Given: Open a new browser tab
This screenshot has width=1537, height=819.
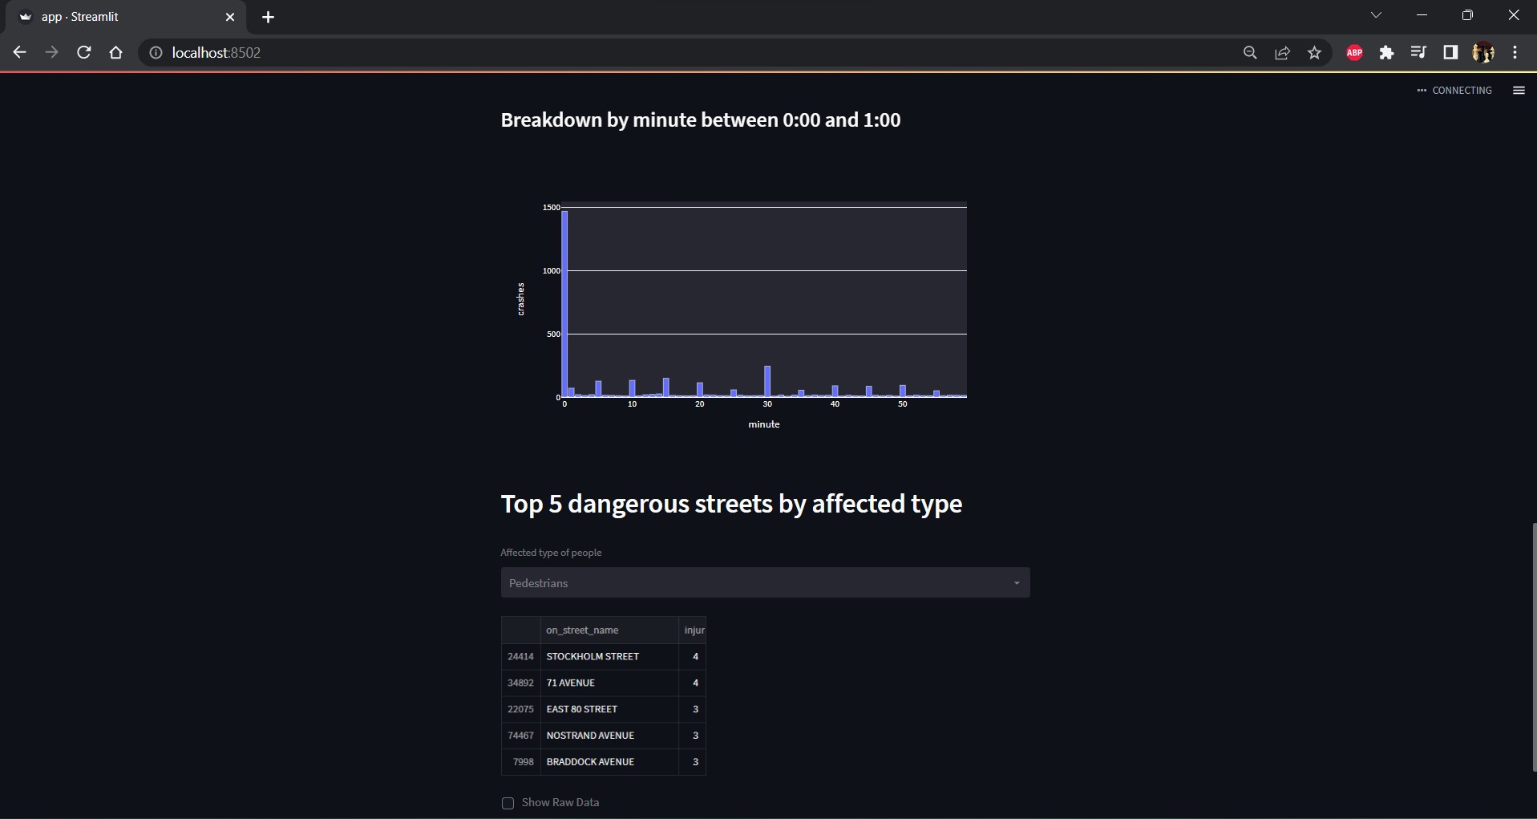Looking at the screenshot, I should [268, 17].
